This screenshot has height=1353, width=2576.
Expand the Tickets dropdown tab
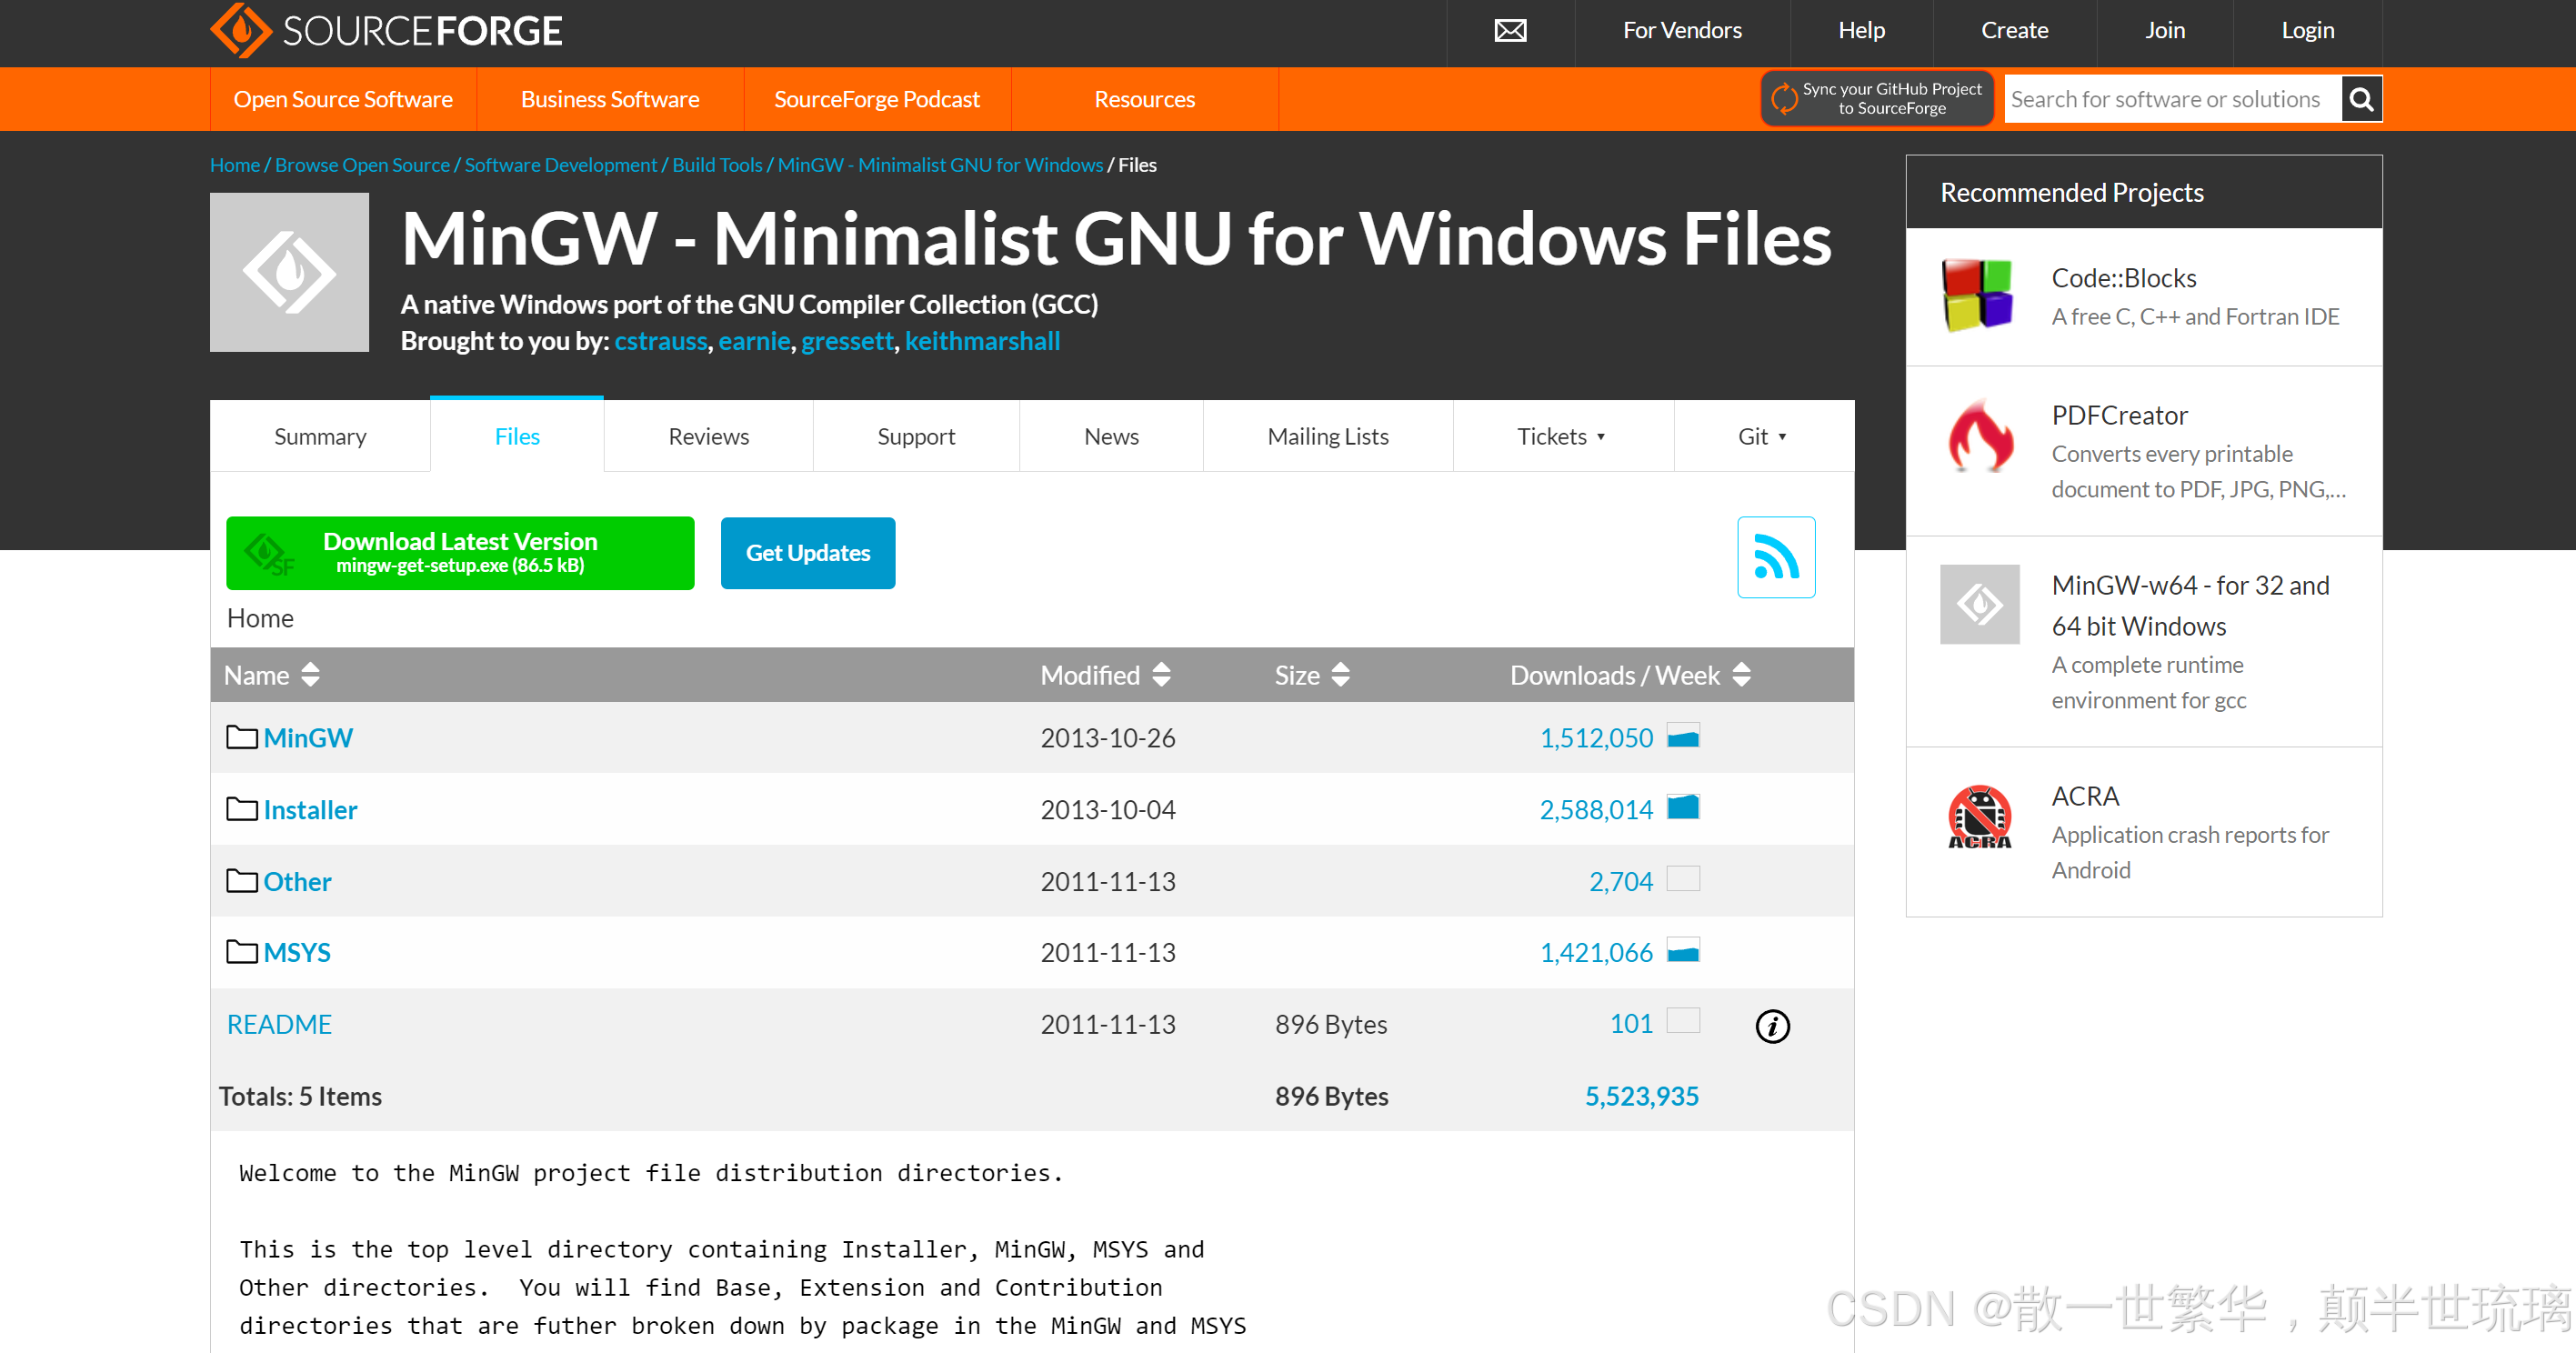tap(1562, 436)
